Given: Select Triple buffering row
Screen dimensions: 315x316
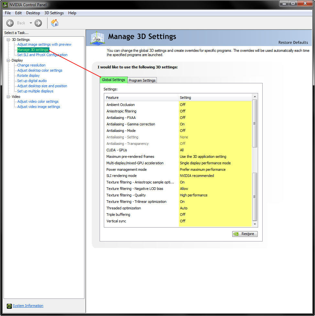Looking at the screenshot, I should pos(178,215).
